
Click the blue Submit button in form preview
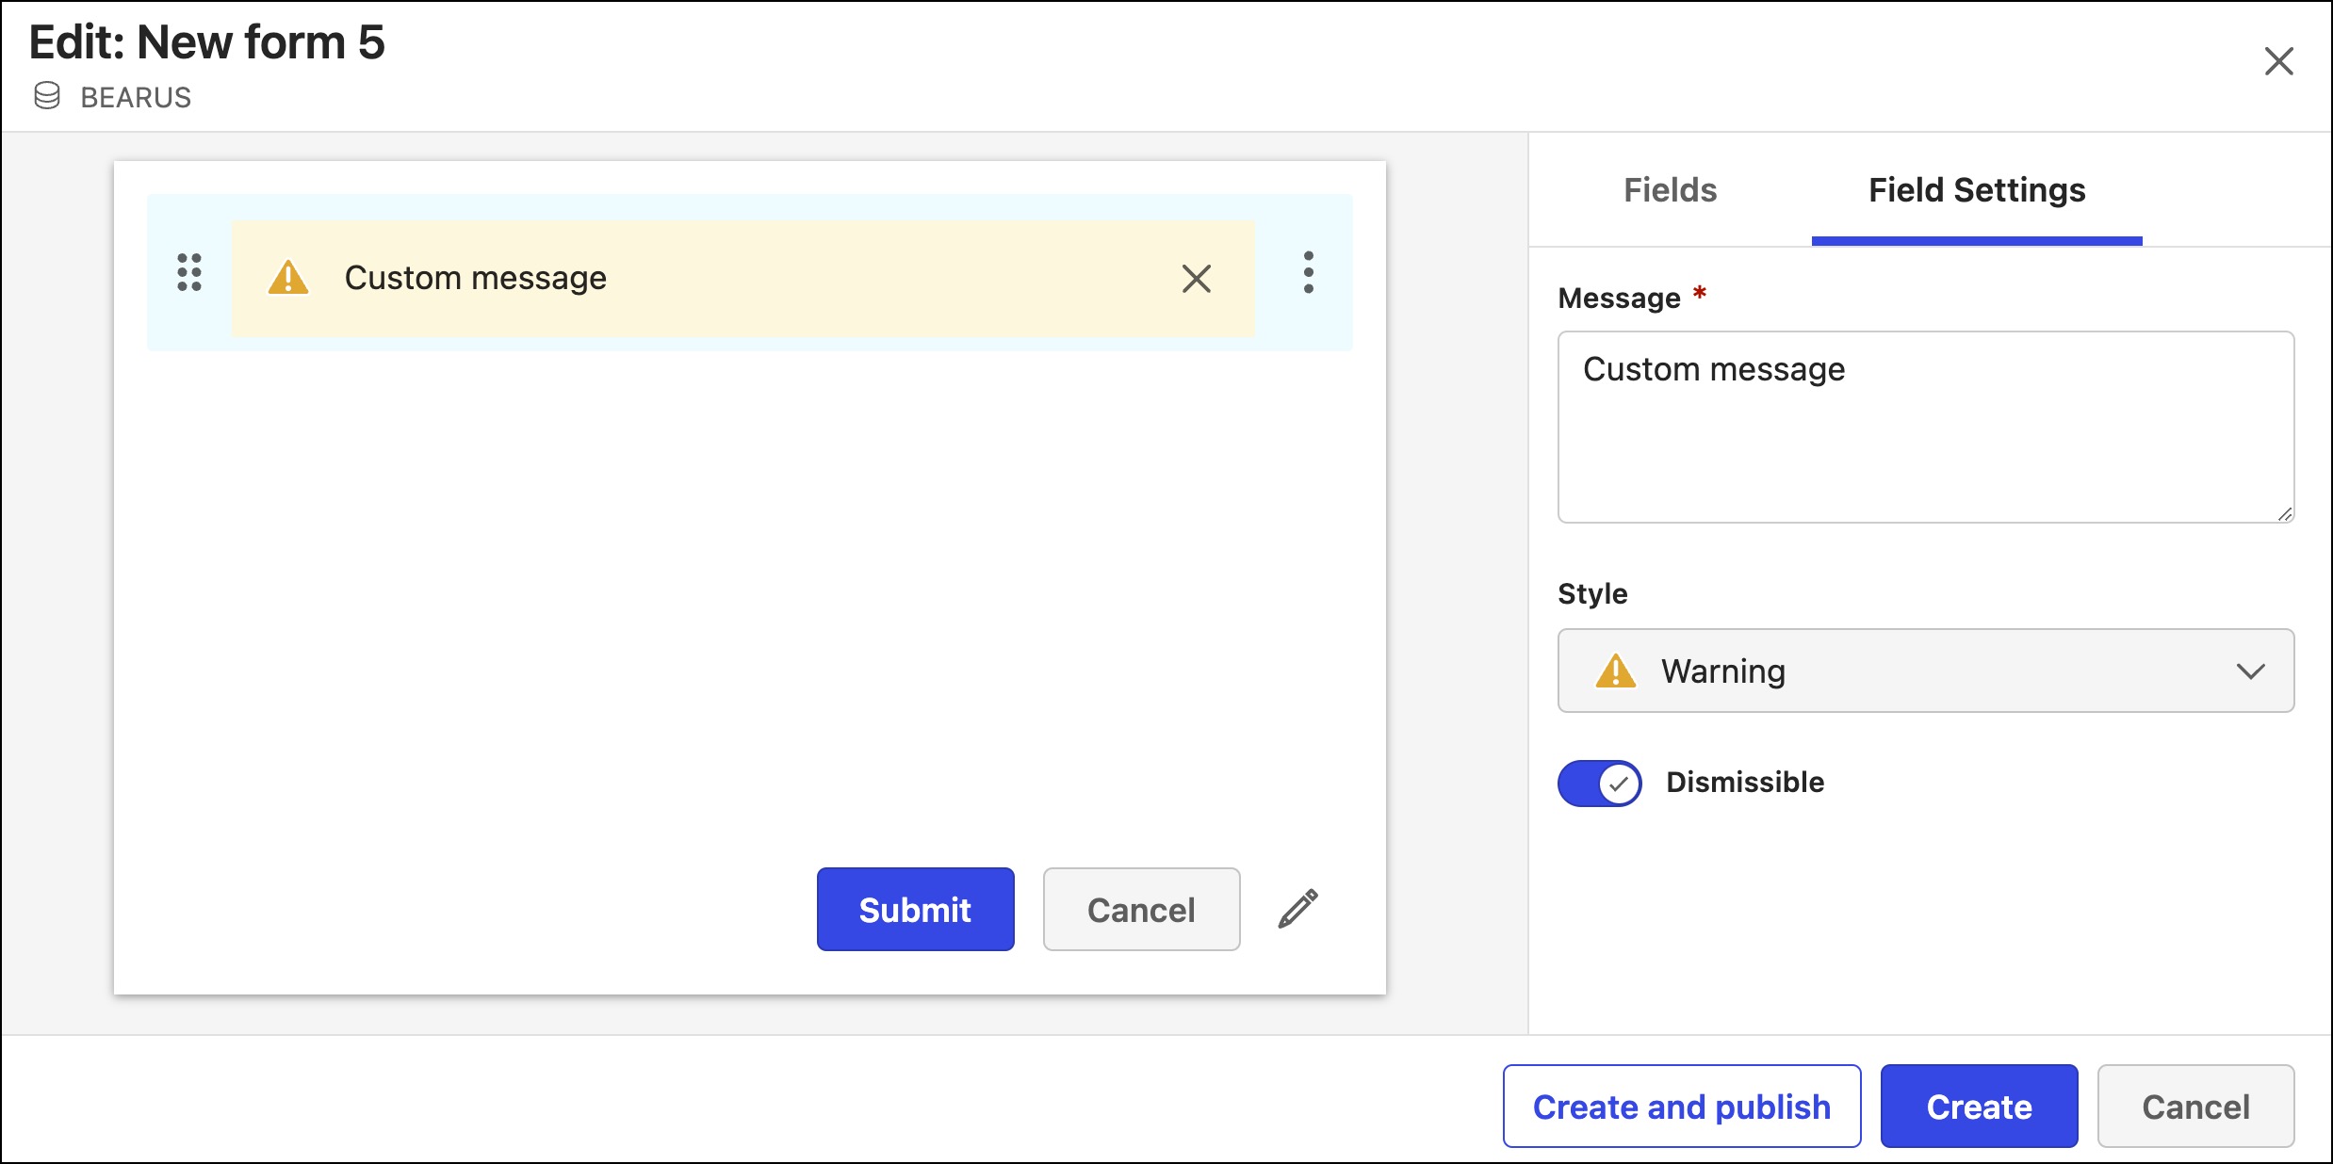point(915,909)
